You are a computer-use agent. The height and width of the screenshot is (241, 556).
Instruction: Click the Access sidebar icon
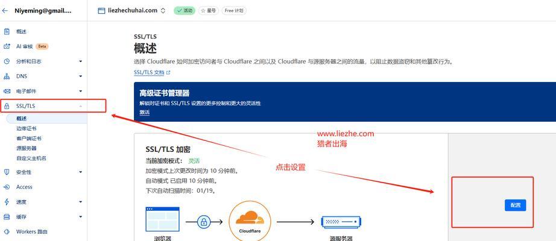point(7,187)
